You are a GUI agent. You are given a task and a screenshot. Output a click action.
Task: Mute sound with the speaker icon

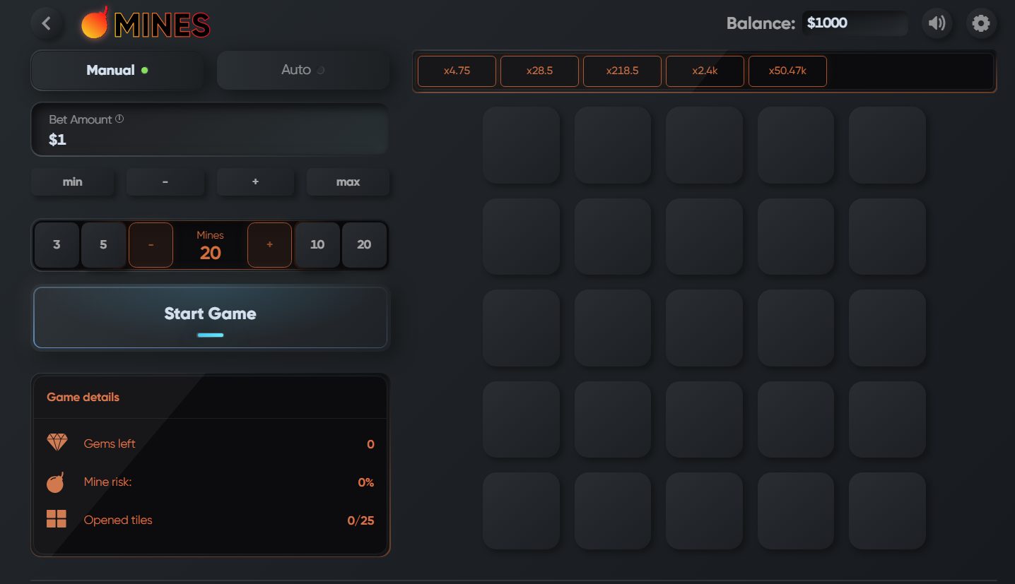(937, 23)
